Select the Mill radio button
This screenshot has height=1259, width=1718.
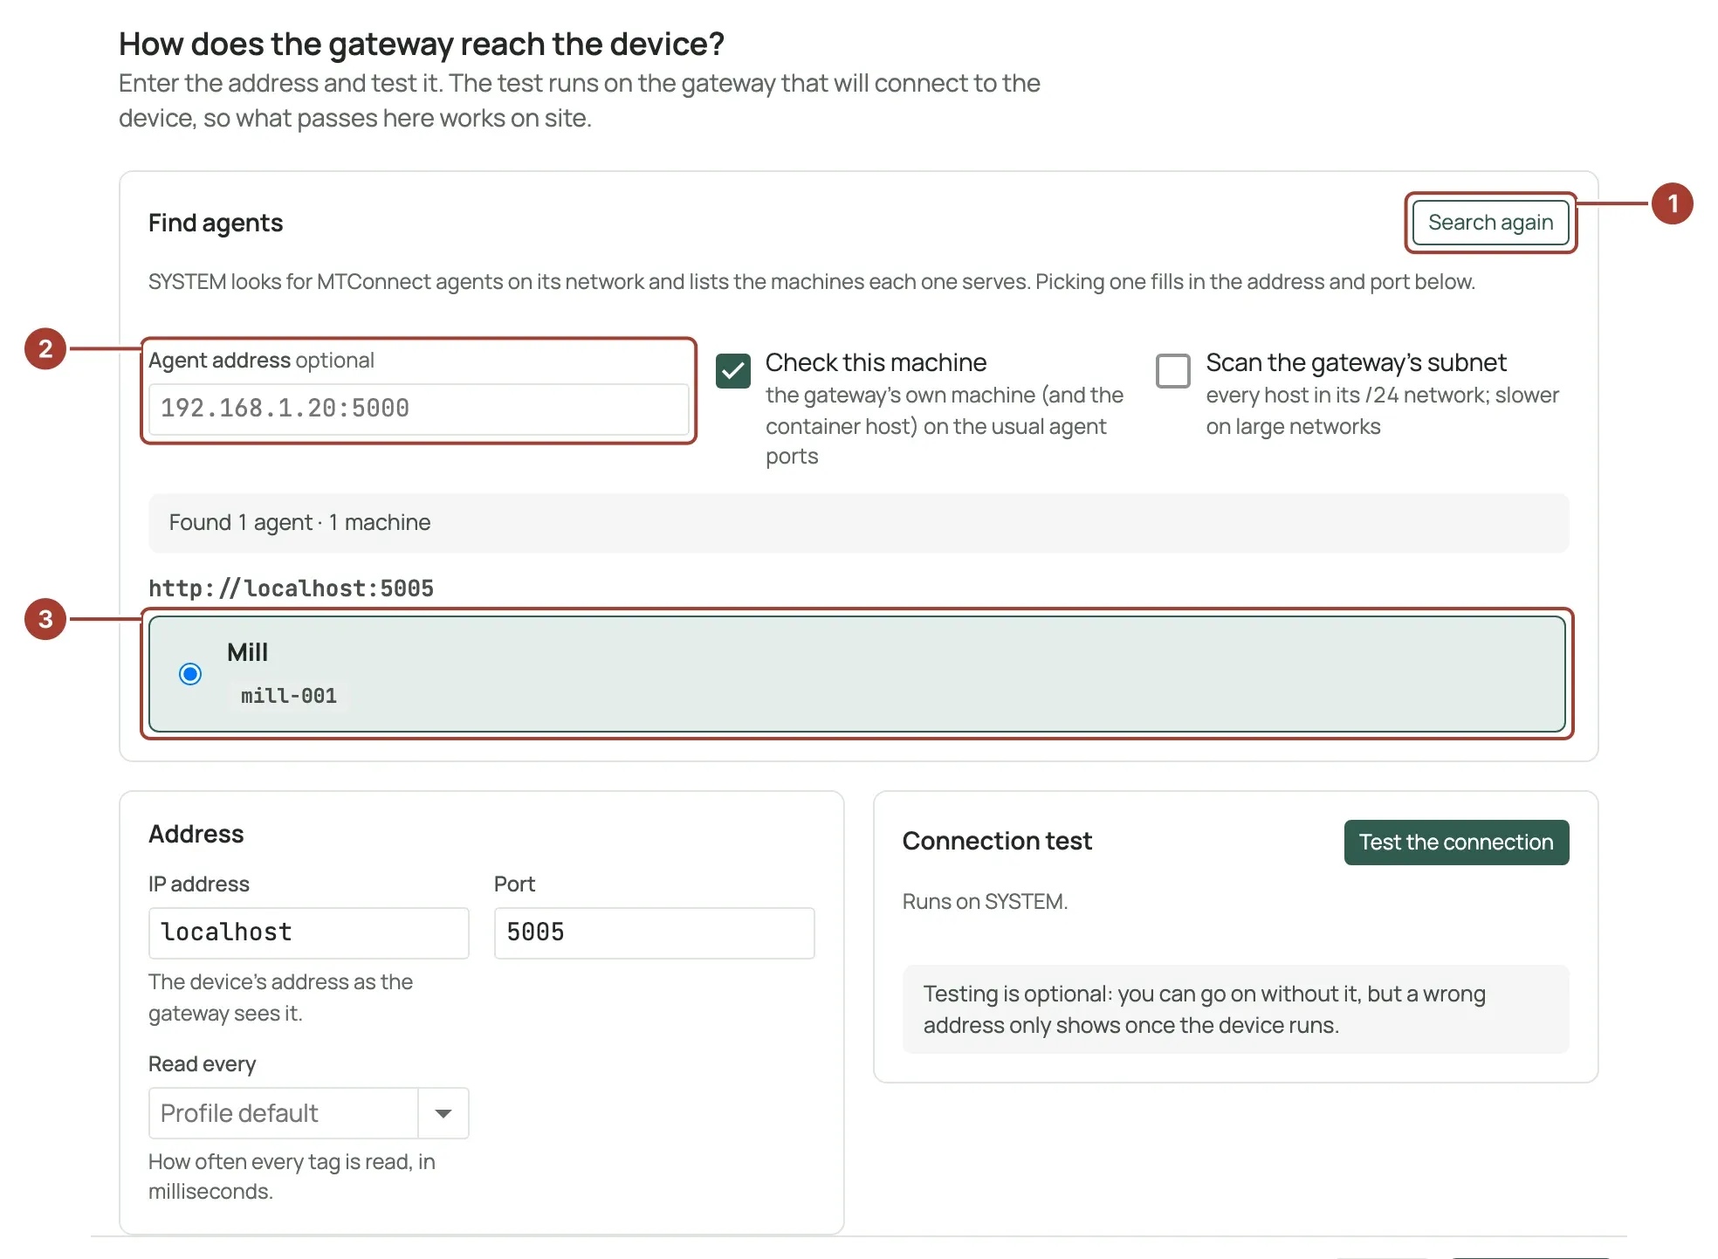(190, 674)
